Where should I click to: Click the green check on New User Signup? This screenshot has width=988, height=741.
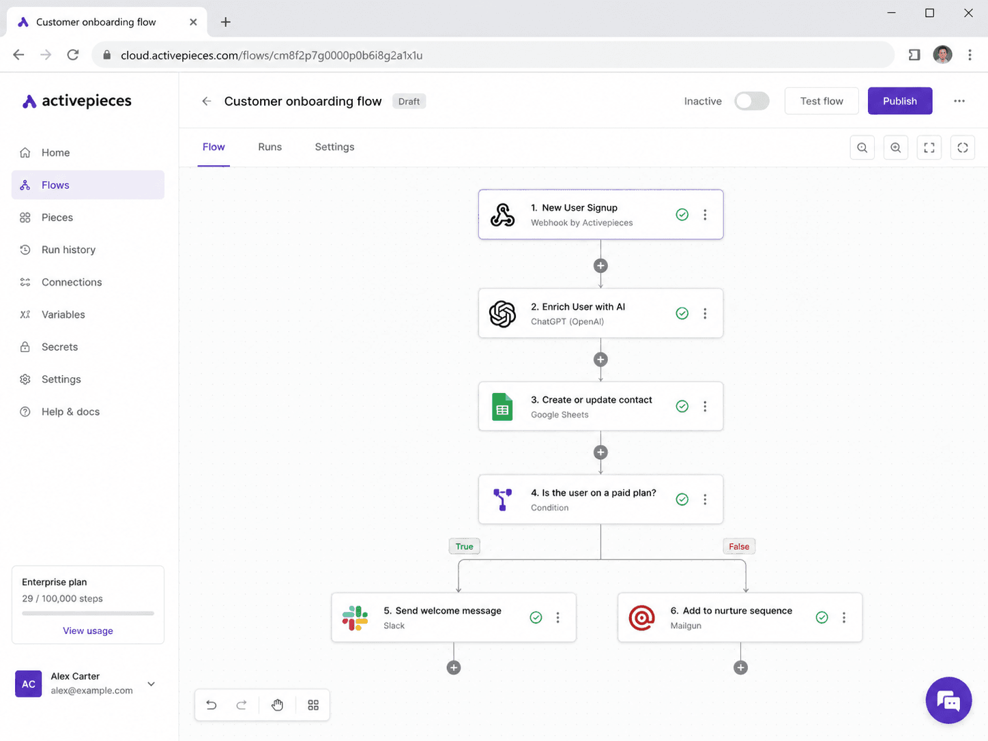682,215
